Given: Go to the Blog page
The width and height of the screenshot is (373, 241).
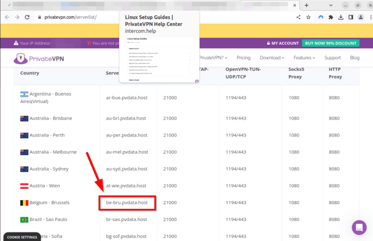Looking at the screenshot, I should coord(355,58).
